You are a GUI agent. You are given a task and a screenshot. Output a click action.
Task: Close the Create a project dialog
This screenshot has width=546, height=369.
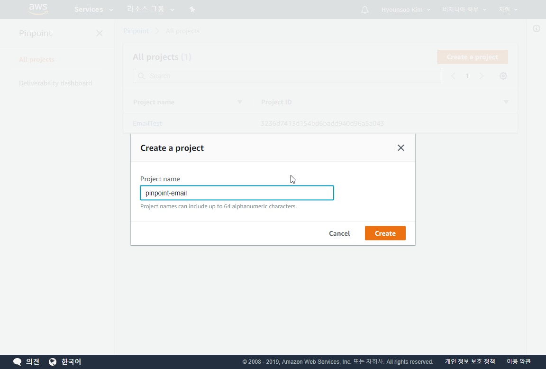401,148
